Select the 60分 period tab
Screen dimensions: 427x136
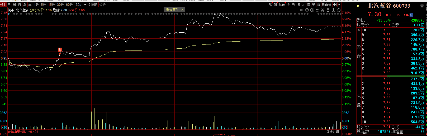[x=69, y=5]
